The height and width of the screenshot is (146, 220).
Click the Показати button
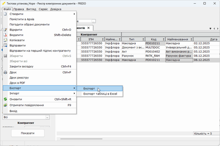(x=28, y=133)
